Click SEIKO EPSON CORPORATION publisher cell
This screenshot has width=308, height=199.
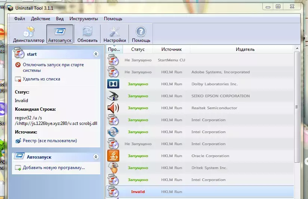[x=221, y=96]
